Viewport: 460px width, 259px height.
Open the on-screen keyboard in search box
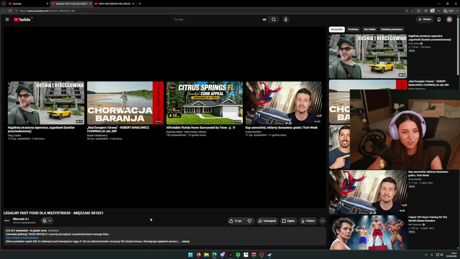point(264,19)
